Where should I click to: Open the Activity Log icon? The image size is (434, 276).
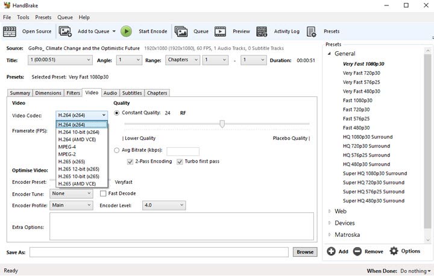(x=262, y=31)
